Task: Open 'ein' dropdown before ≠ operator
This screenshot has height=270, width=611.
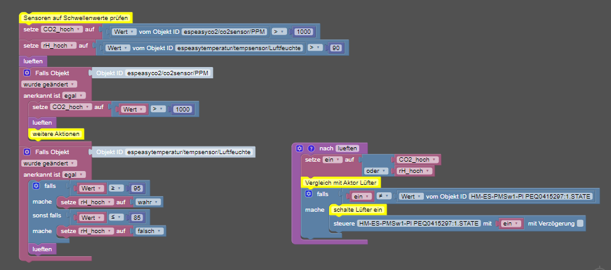Action: [362, 197]
